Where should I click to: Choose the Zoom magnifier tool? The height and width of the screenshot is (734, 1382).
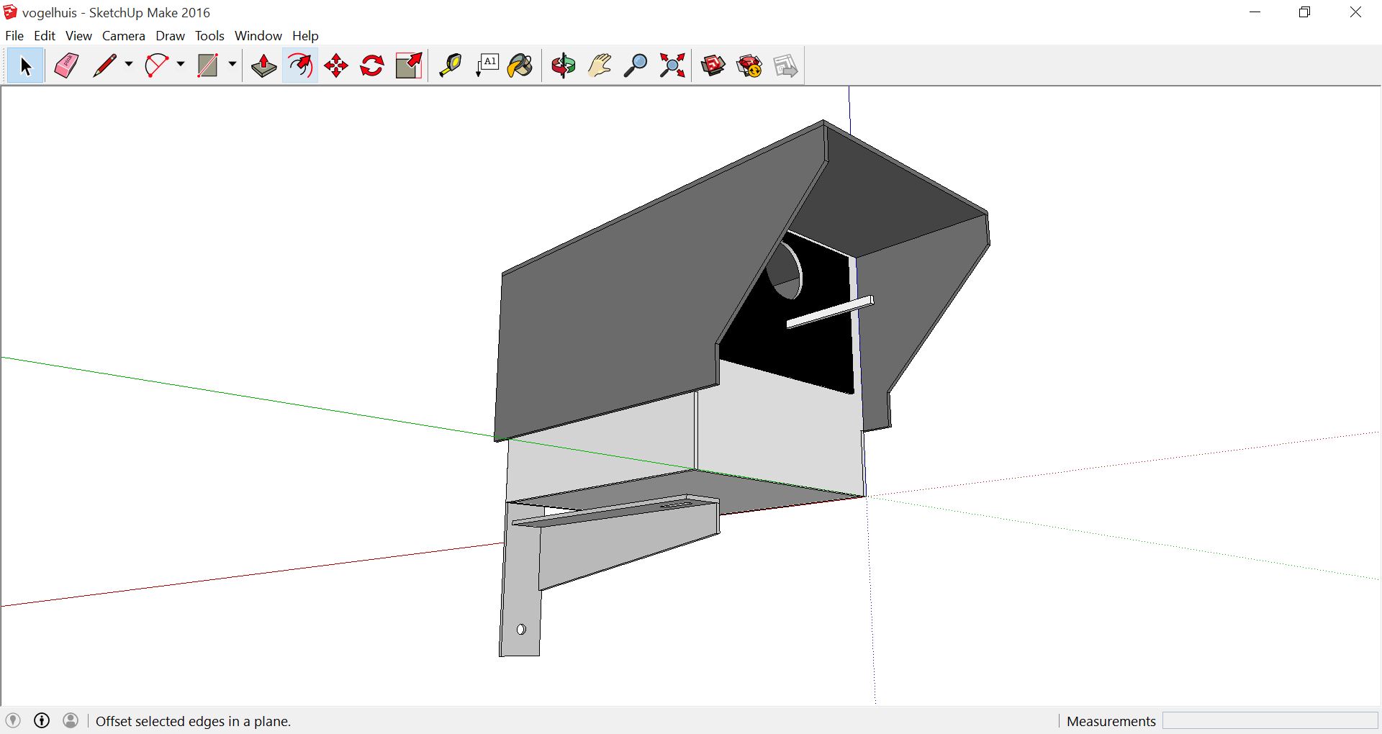tap(636, 66)
